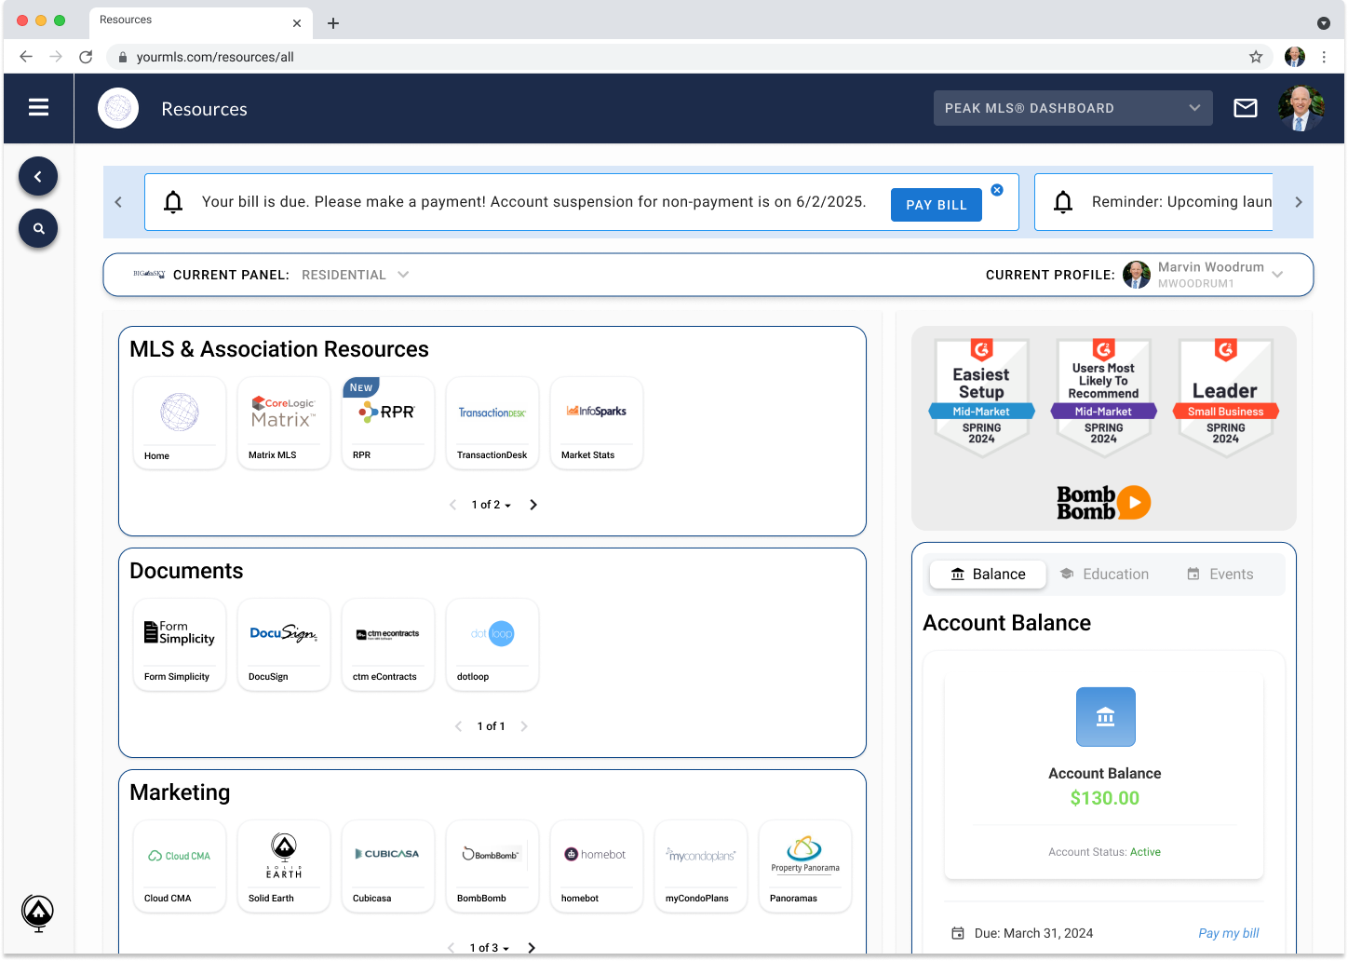Open the BombBomb marketing tile

(492, 866)
